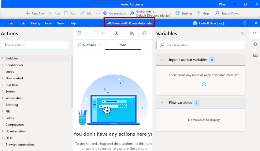Collapse Flow variables section

pyautogui.click(x=162, y=103)
